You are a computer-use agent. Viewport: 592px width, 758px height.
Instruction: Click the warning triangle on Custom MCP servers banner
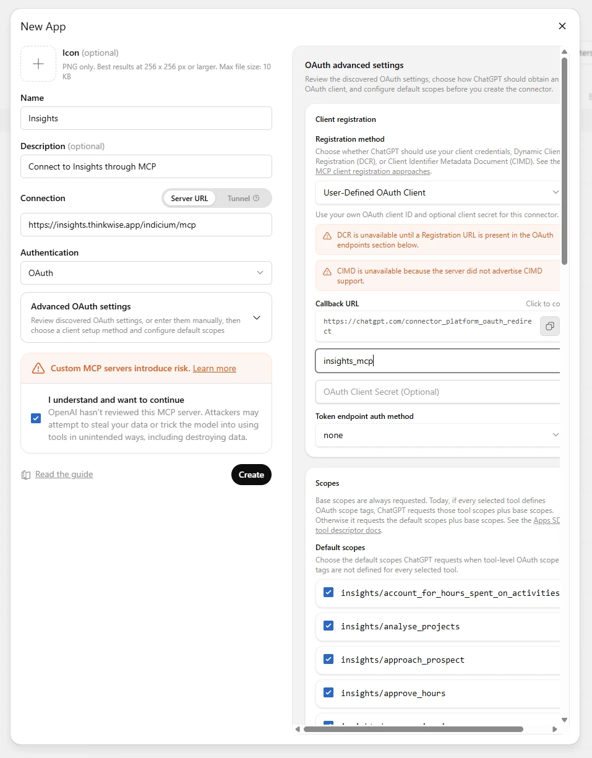(38, 368)
